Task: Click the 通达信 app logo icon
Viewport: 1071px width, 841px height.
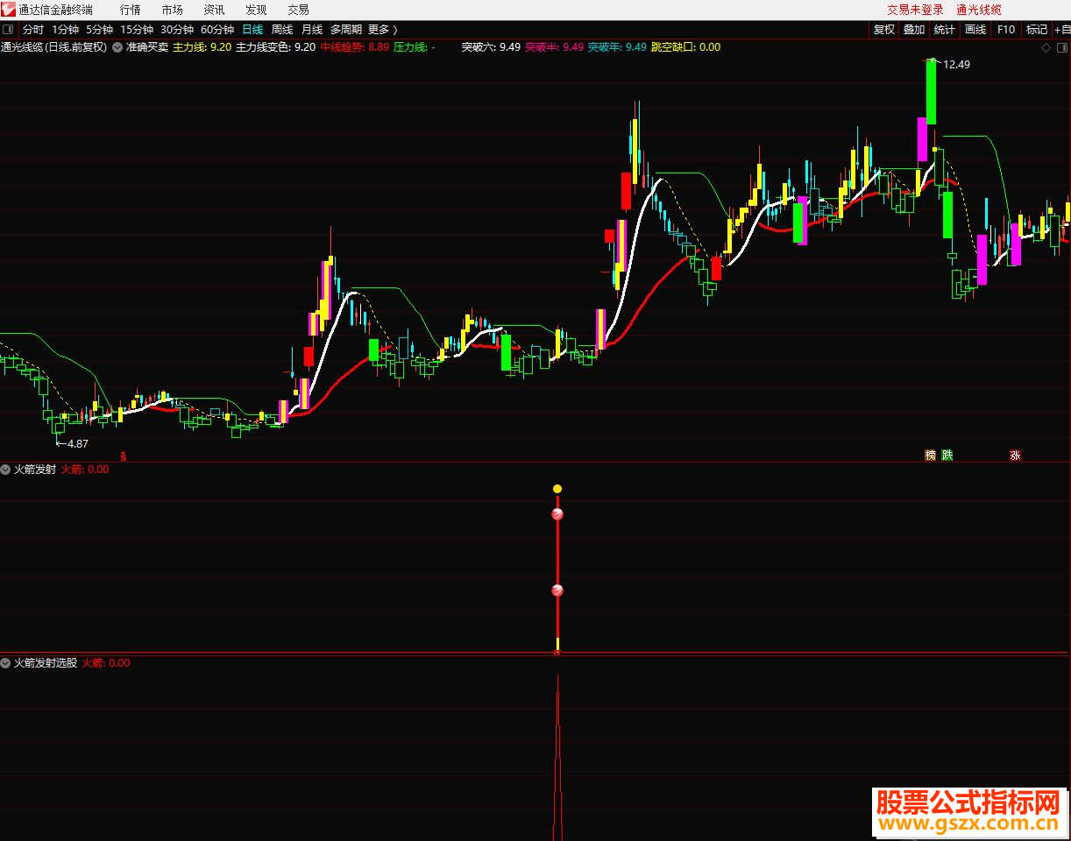Action: (8, 9)
